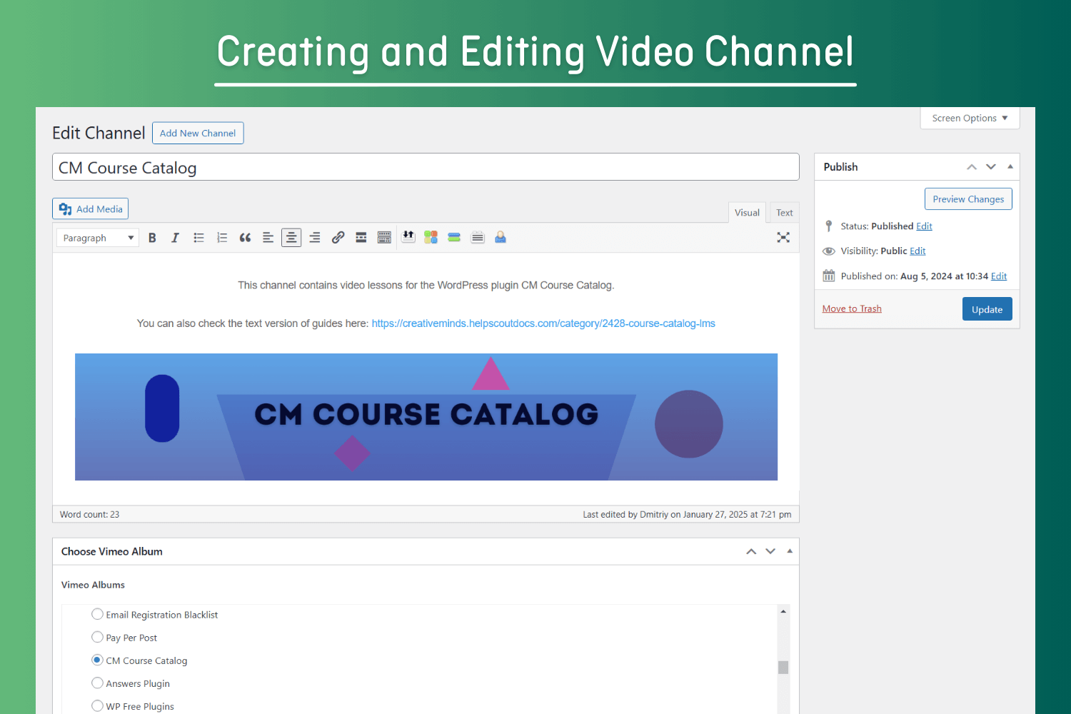Screen dimensions: 1071x714
Task: Select the Answers Plugin album
Action: click(97, 683)
